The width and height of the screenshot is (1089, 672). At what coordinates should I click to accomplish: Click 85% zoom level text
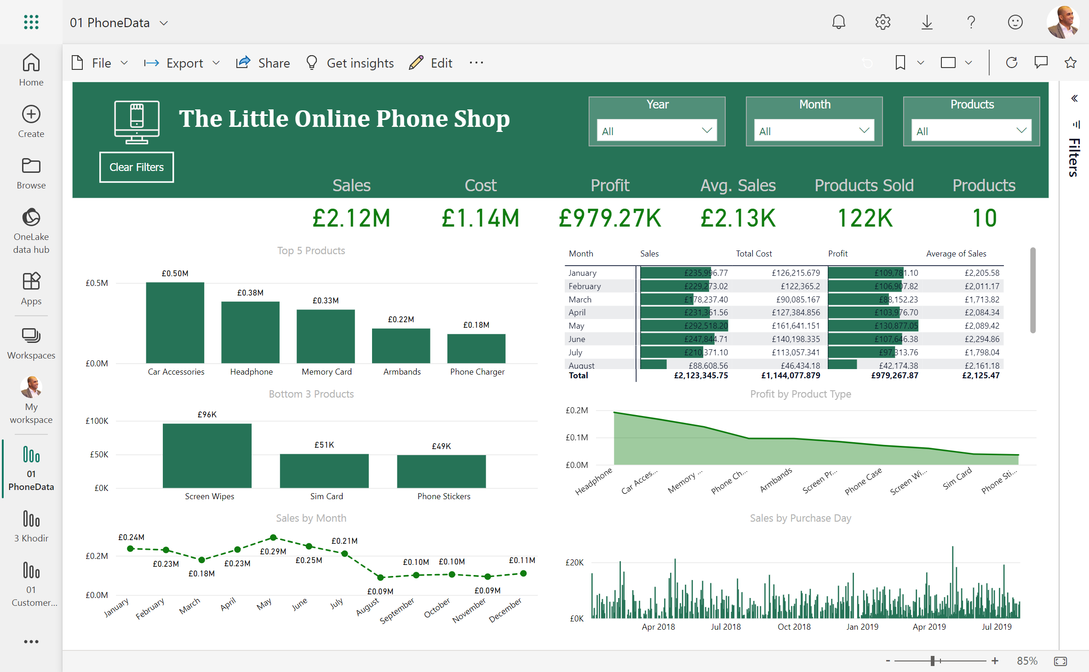click(x=1027, y=661)
